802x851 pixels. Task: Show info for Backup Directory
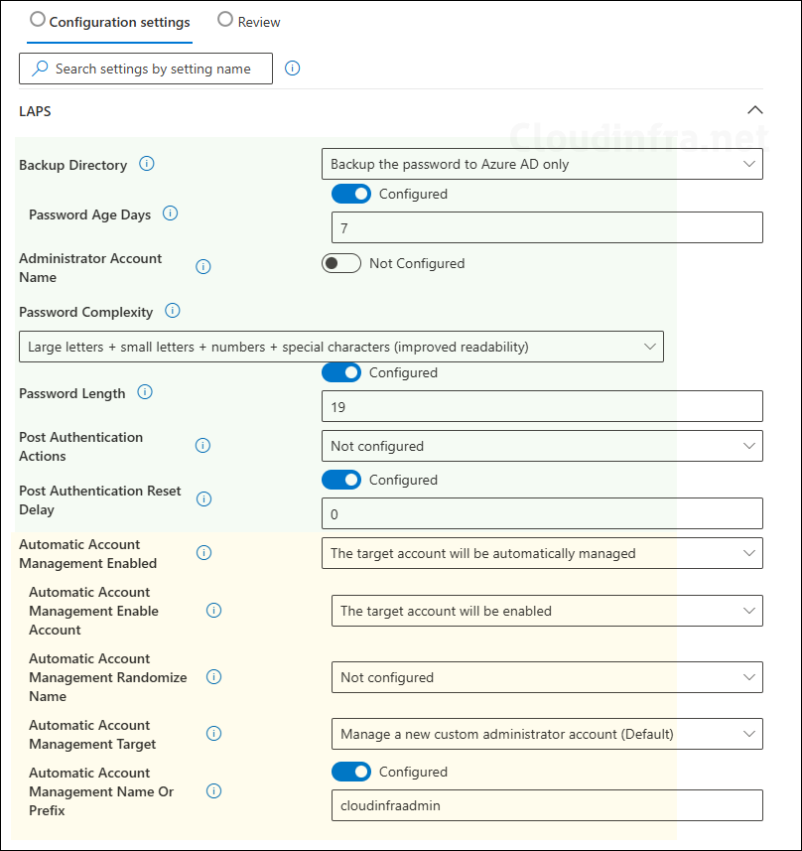point(147,164)
